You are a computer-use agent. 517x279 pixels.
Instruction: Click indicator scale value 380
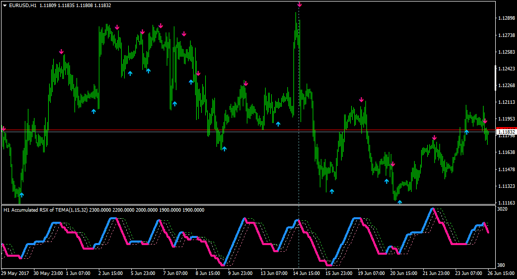501,265
